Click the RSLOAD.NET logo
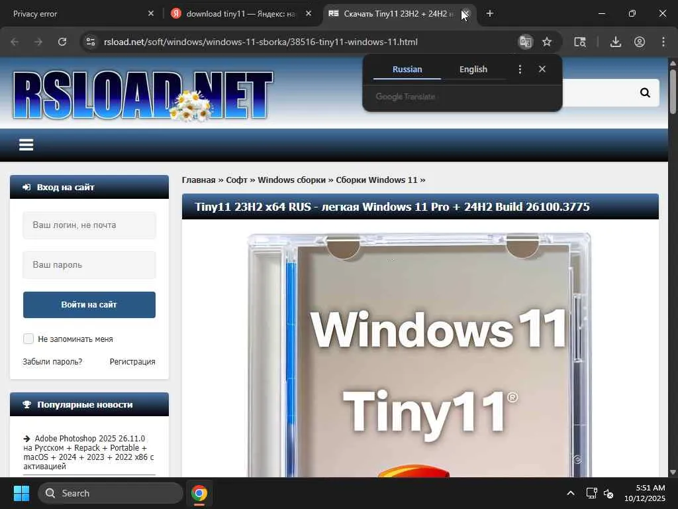The image size is (678, 509). tap(143, 95)
